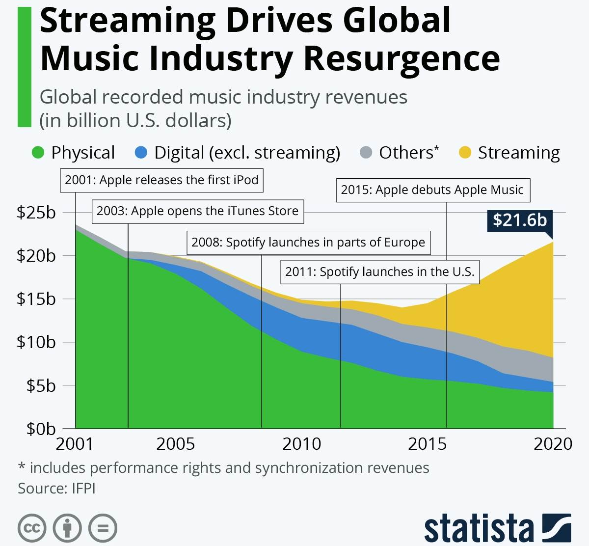Click the 2020 x-axis label
The image size is (589, 546).
[x=553, y=444]
